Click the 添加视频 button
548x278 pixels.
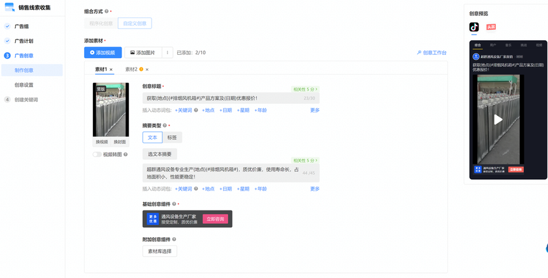click(103, 53)
